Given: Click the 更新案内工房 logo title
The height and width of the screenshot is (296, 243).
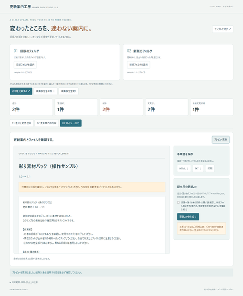Looking at the screenshot, I should 20,7.
